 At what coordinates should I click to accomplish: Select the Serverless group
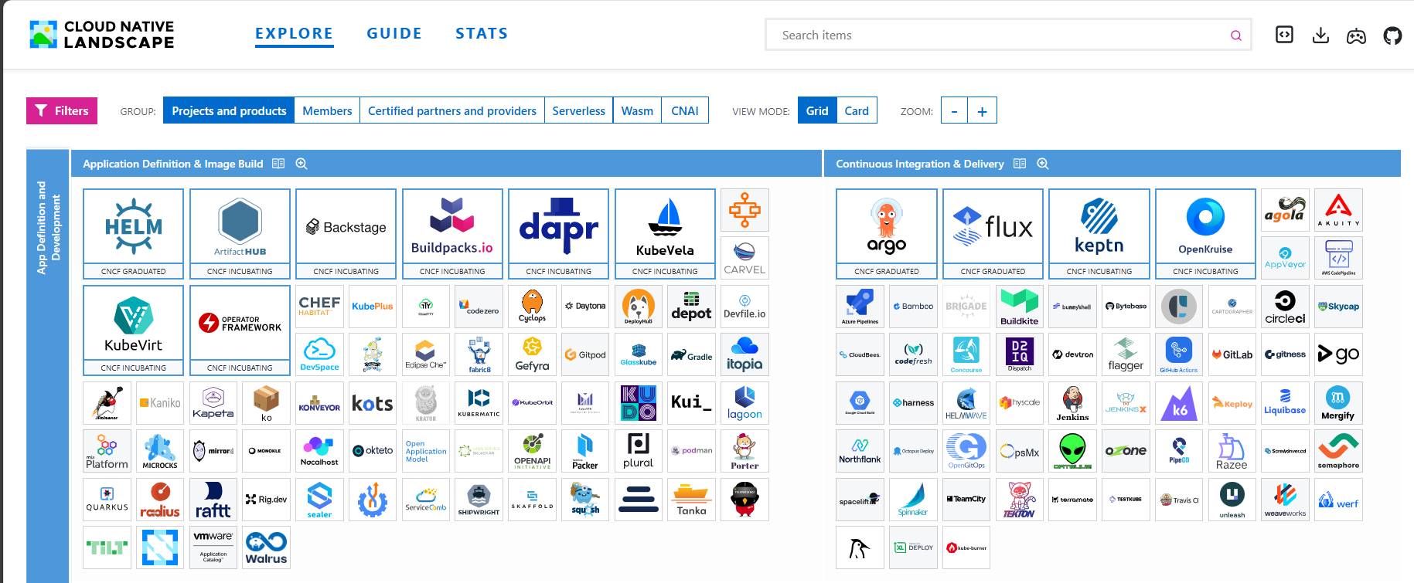pyautogui.click(x=578, y=110)
